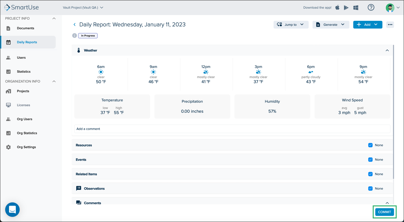Toggle the None checkbox for Events
The height and width of the screenshot is (222, 404).
point(370,159)
